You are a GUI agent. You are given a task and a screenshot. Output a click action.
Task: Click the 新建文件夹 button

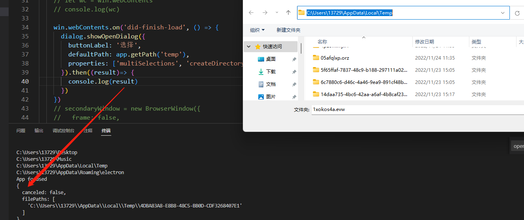point(288,30)
